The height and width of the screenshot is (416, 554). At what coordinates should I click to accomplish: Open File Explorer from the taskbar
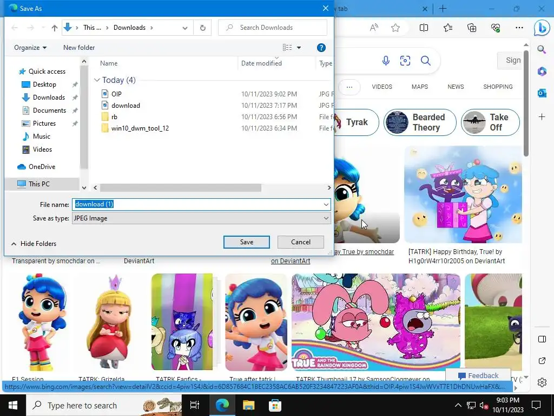point(248,405)
